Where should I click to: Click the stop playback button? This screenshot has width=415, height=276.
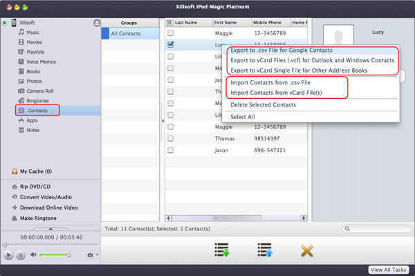click(20, 255)
